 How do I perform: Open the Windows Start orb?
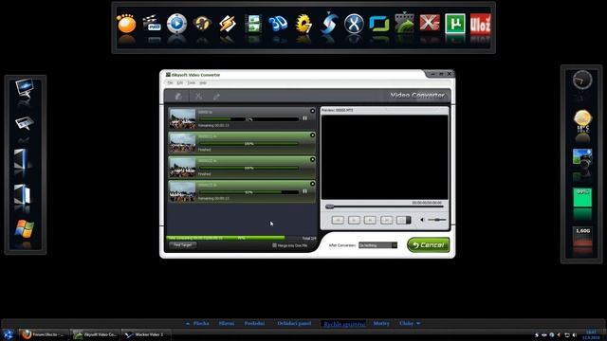9,334
